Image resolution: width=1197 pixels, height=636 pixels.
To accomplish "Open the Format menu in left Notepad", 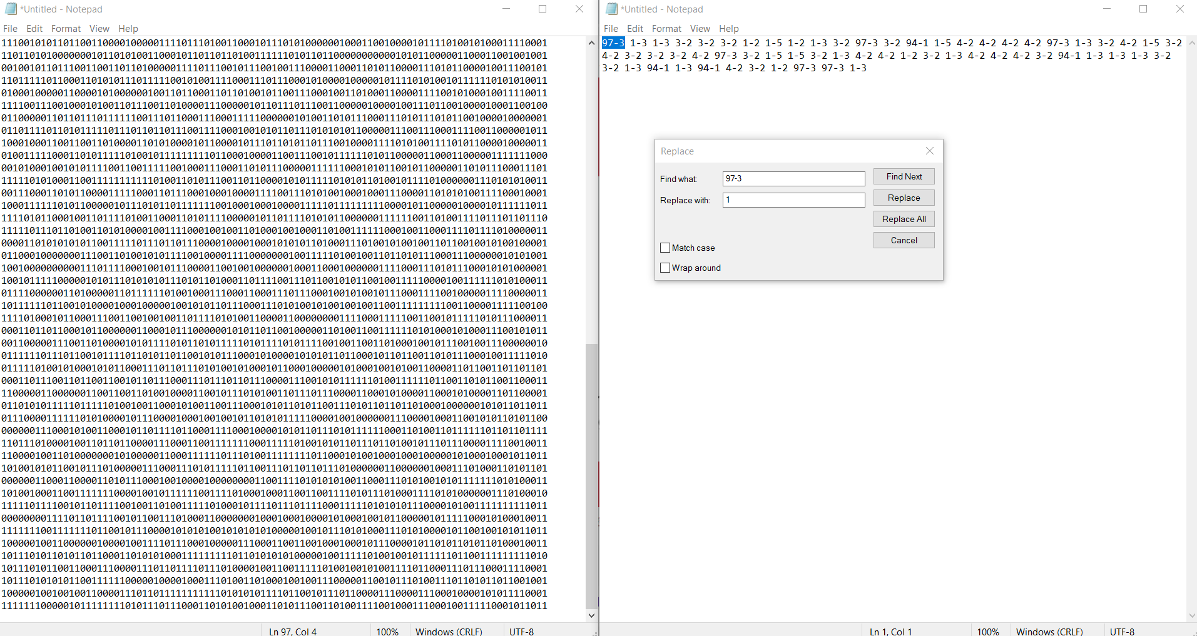I will (66, 29).
